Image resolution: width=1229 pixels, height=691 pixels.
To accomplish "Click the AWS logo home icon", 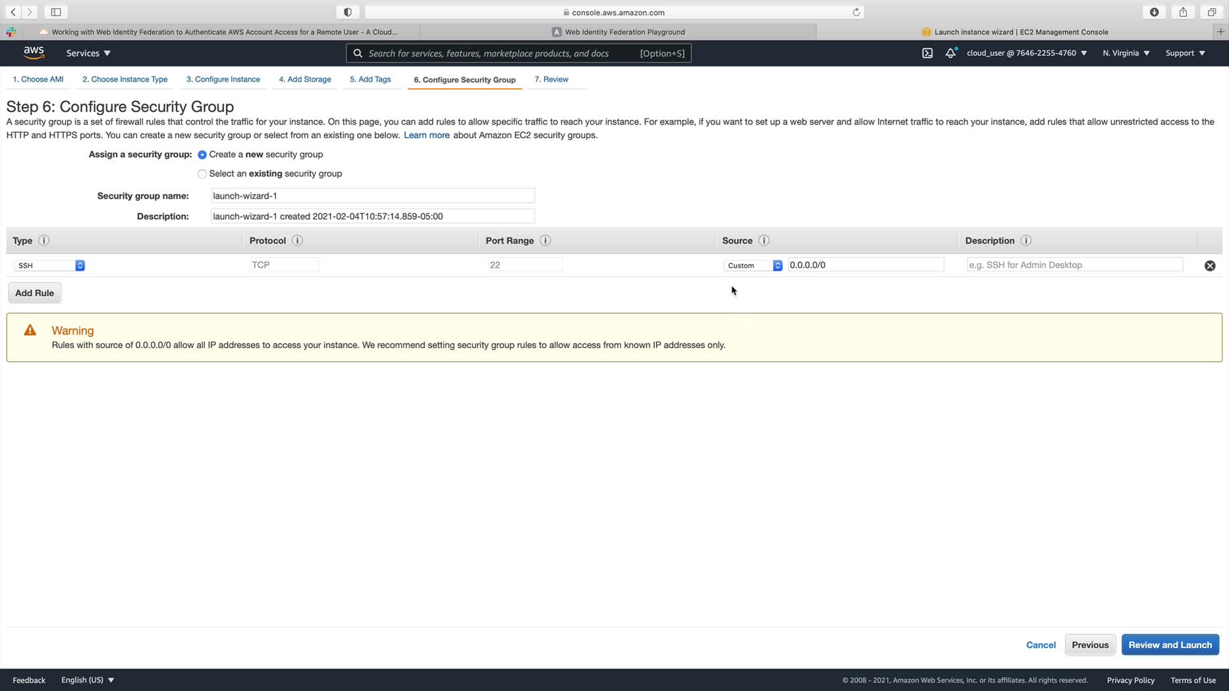I will tap(34, 53).
